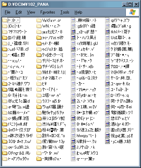Select the file name "·┤·サ·.x(b"

click(85, 67)
